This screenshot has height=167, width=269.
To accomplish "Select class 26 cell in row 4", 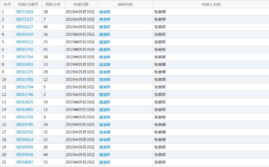I will [53, 34].
